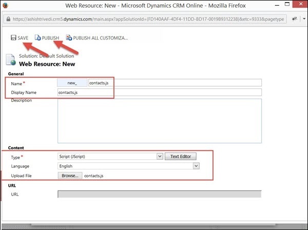Click the uploaded file name contacts.js
The width and height of the screenshot is (308, 230).
94,176
